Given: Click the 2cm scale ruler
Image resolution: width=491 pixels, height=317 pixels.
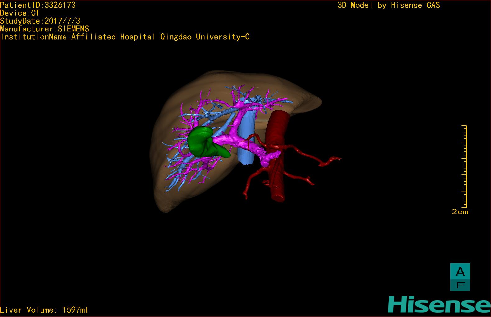Looking at the screenshot, I should point(464,166).
